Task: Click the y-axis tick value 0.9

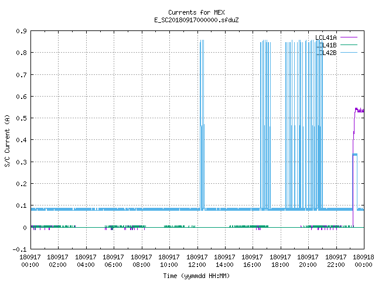Action: [21, 31]
